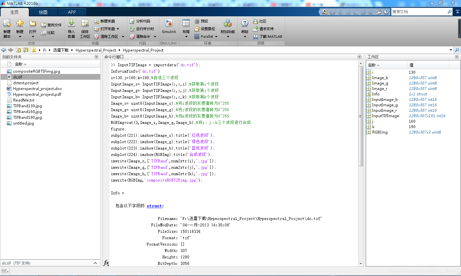Click Request Support (请求支持)

tap(263, 29)
